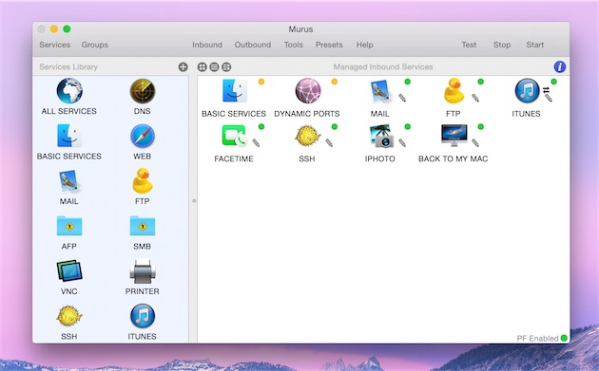
Task: Open the blue info button
Action: point(560,66)
